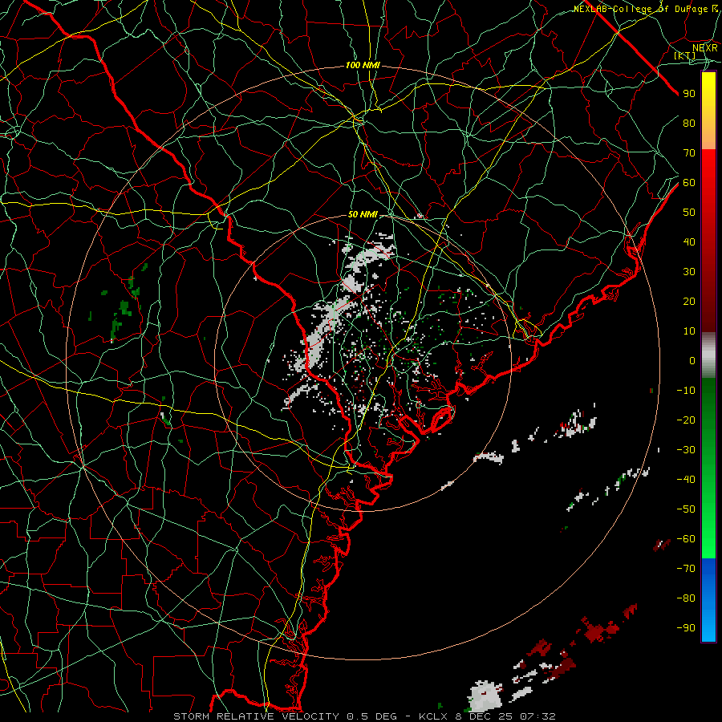
Task: Pick the blue bottom segment of color bar
Action: tap(708, 600)
